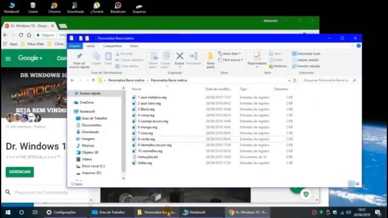
Task: Refresh the Explorer folder view
Action: coord(295,81)
